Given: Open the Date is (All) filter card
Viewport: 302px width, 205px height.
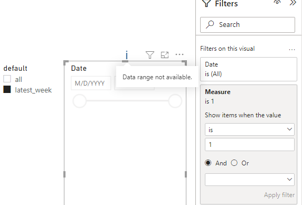Looking at the screenshot, I should tap(249, 69).
